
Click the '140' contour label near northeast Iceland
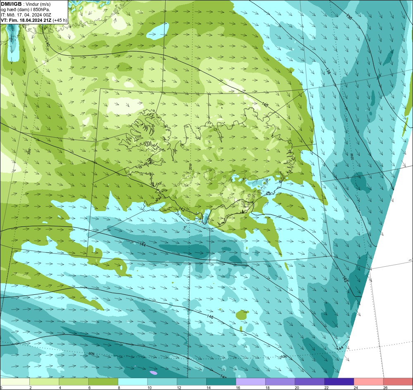pyautogui.click(x=265, y=105)
